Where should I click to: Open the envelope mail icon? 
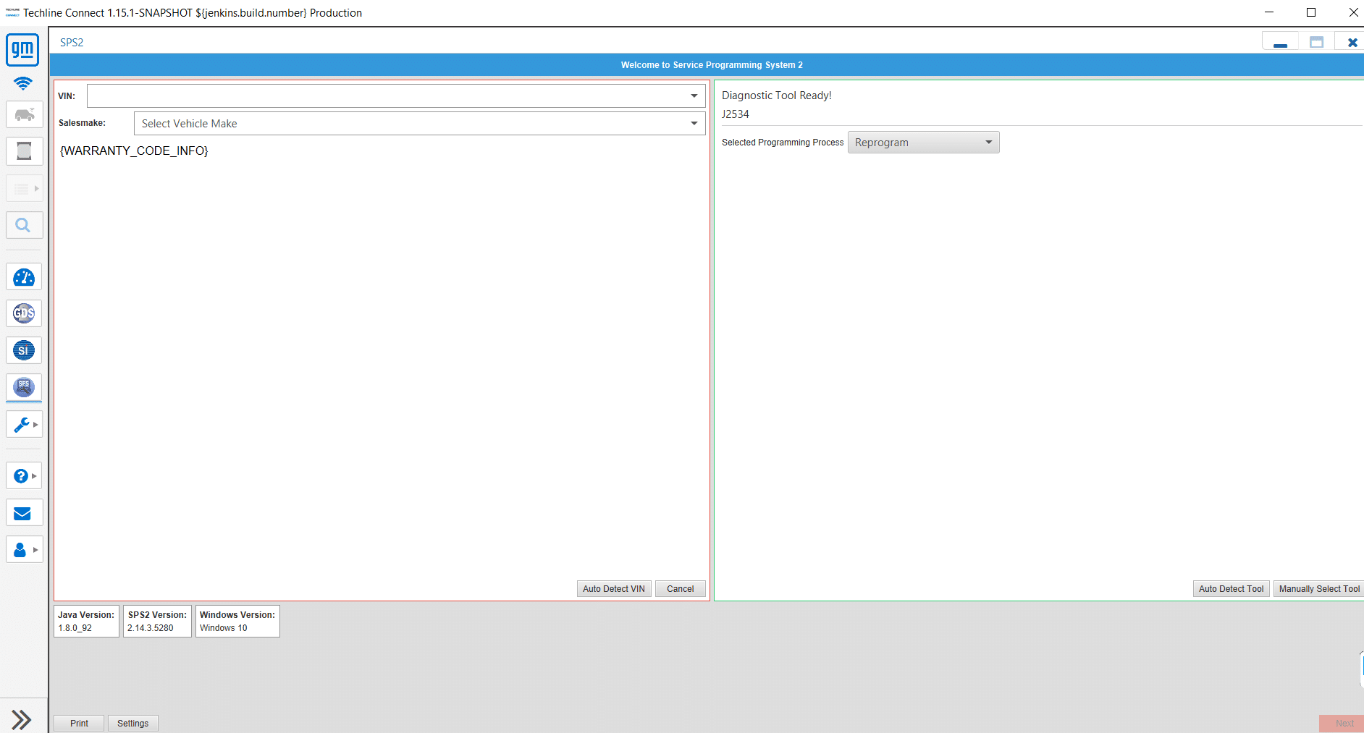[25, 513]
